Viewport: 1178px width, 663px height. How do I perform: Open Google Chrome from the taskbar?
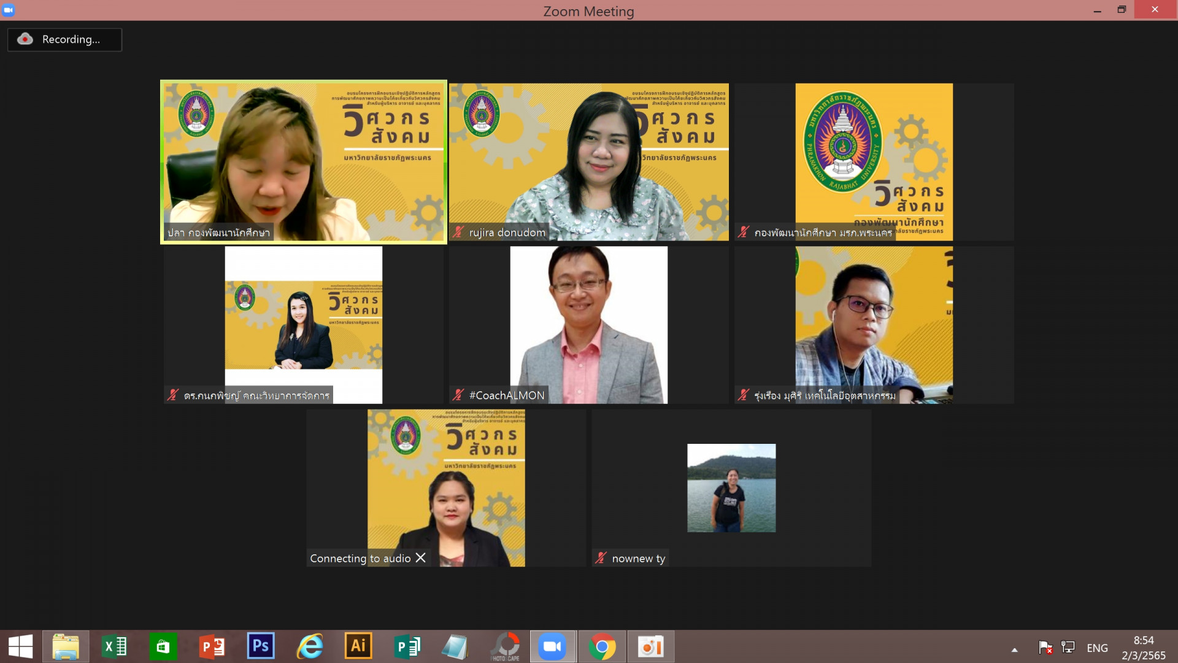click(x=602, y=646)
